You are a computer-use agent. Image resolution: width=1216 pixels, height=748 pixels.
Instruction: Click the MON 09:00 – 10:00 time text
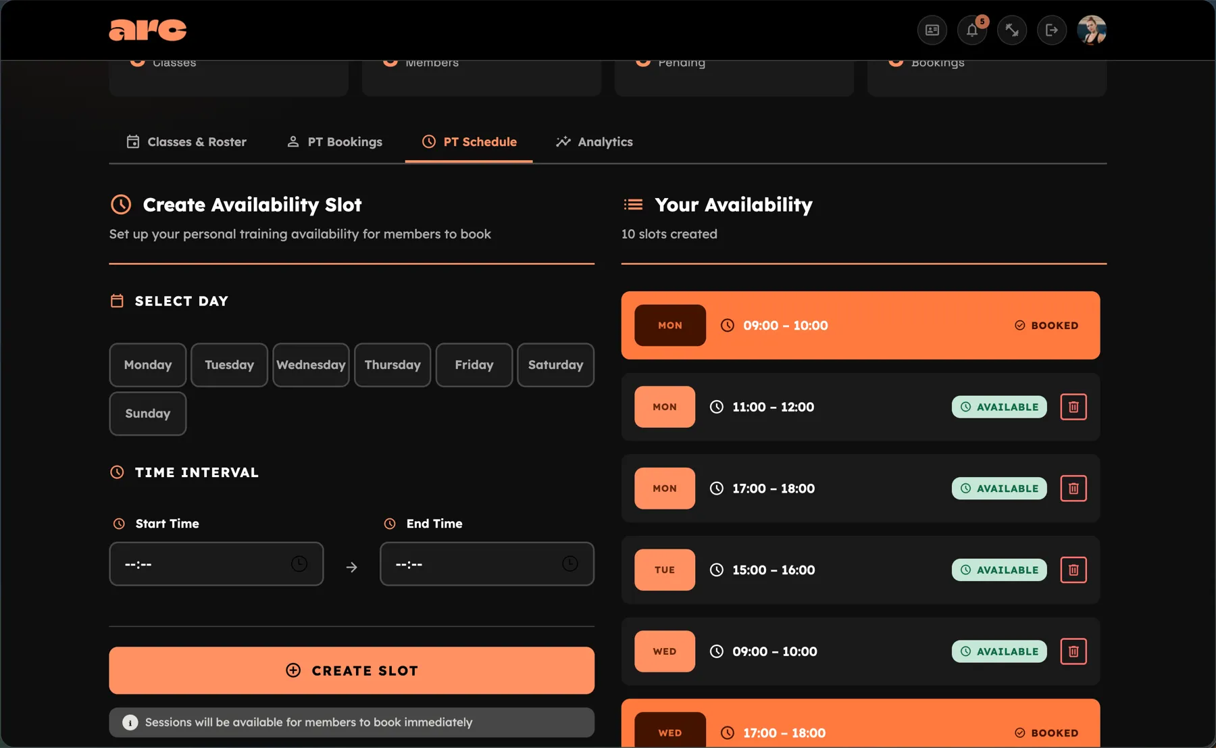coord(786,326)
